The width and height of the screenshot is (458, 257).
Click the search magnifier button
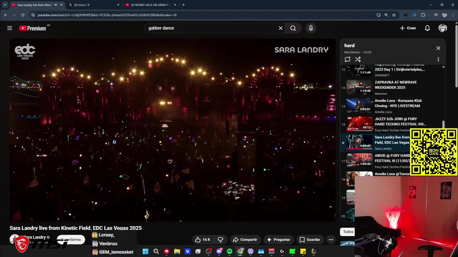click(293, 28)
